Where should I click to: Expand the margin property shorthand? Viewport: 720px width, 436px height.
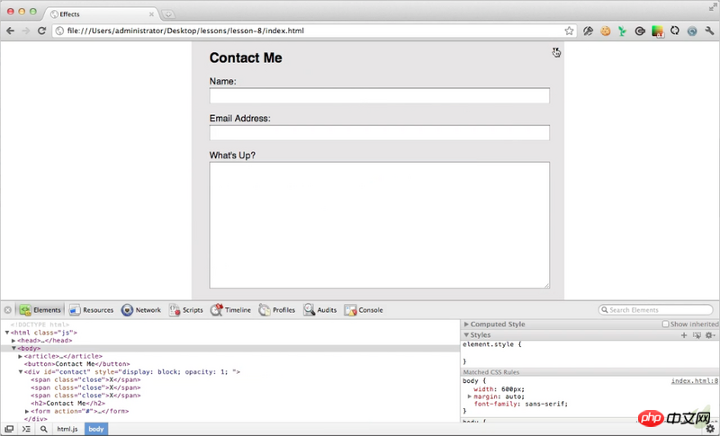click(469, 396)
